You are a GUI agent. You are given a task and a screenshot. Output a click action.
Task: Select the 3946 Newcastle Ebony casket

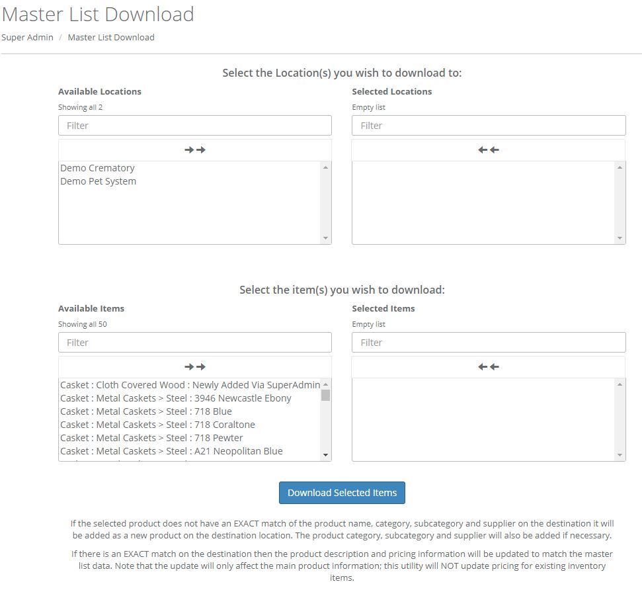175,398
